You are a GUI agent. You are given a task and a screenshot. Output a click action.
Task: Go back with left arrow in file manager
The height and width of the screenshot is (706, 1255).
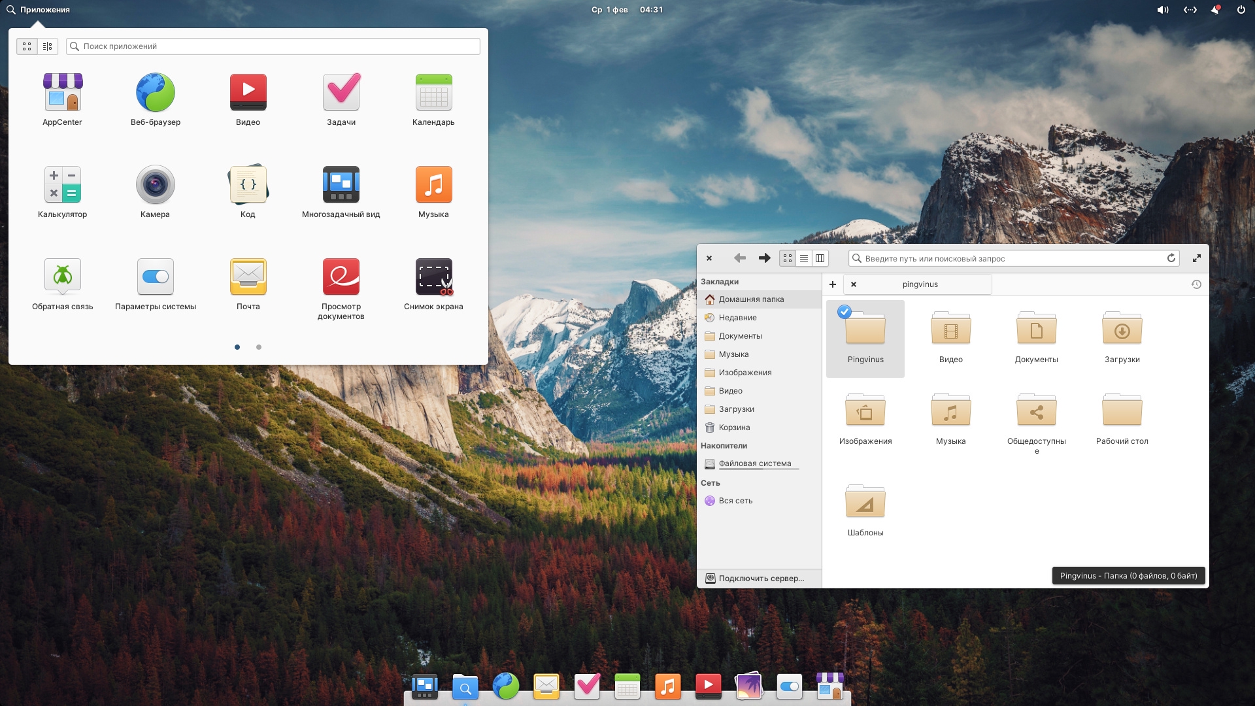tap(740, 258)
